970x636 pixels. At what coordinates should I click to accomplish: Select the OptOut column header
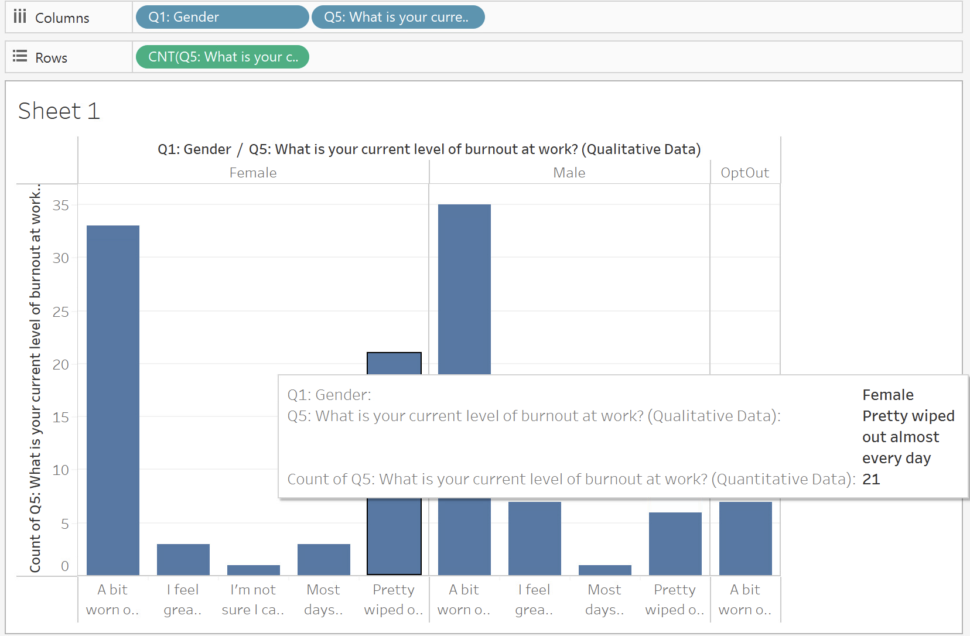tap(745, 173)
